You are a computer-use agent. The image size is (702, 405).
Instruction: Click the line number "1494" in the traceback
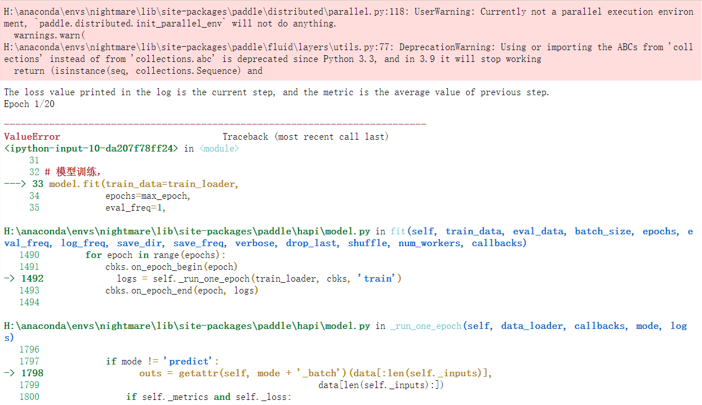click(x=29, y=302)
